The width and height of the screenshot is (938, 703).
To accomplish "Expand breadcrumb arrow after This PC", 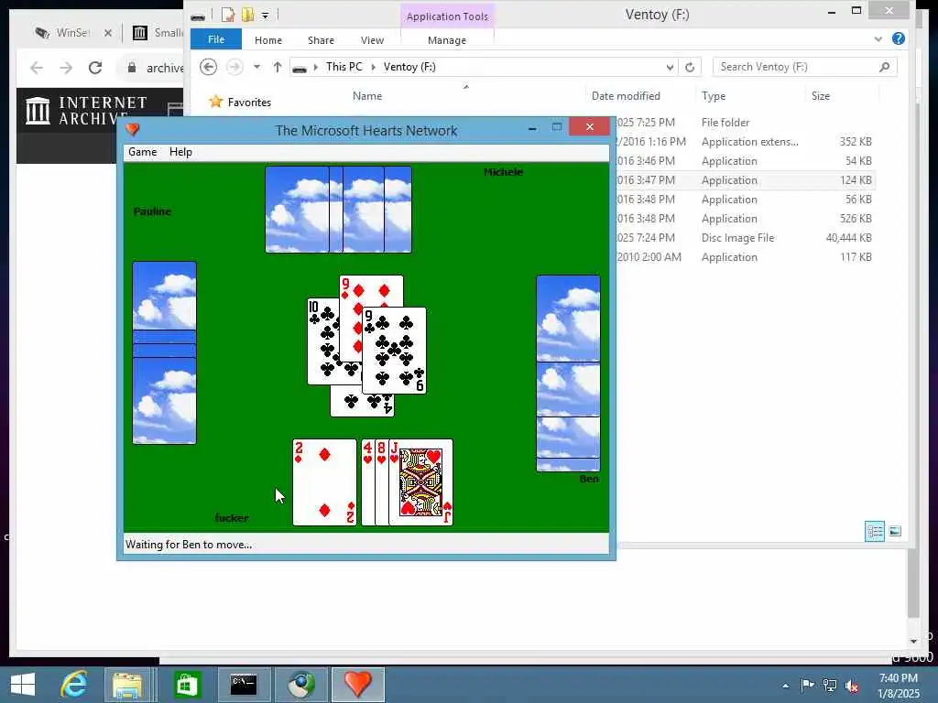I will pos(374,67).
